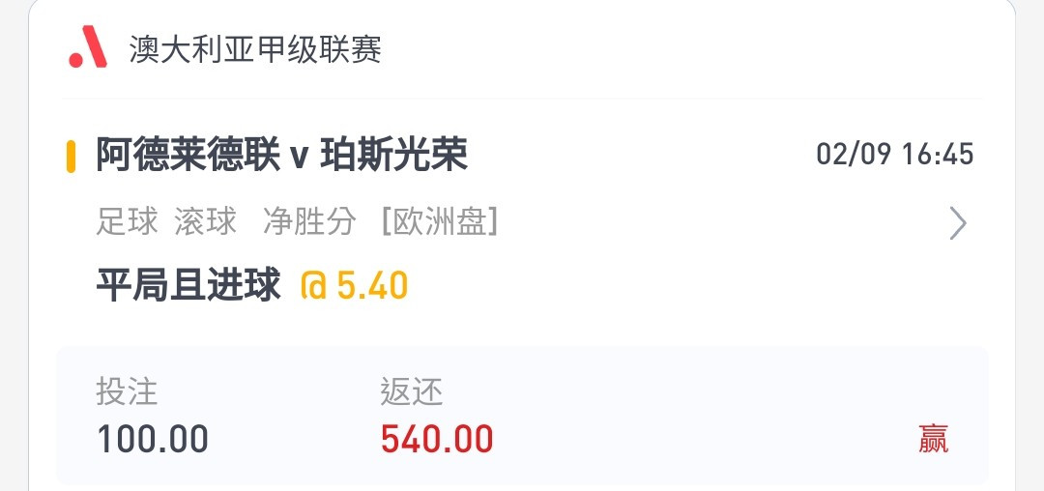Click the divider below league header
The height and width of the screenshot is (491, 1044).
pos(522,99)
